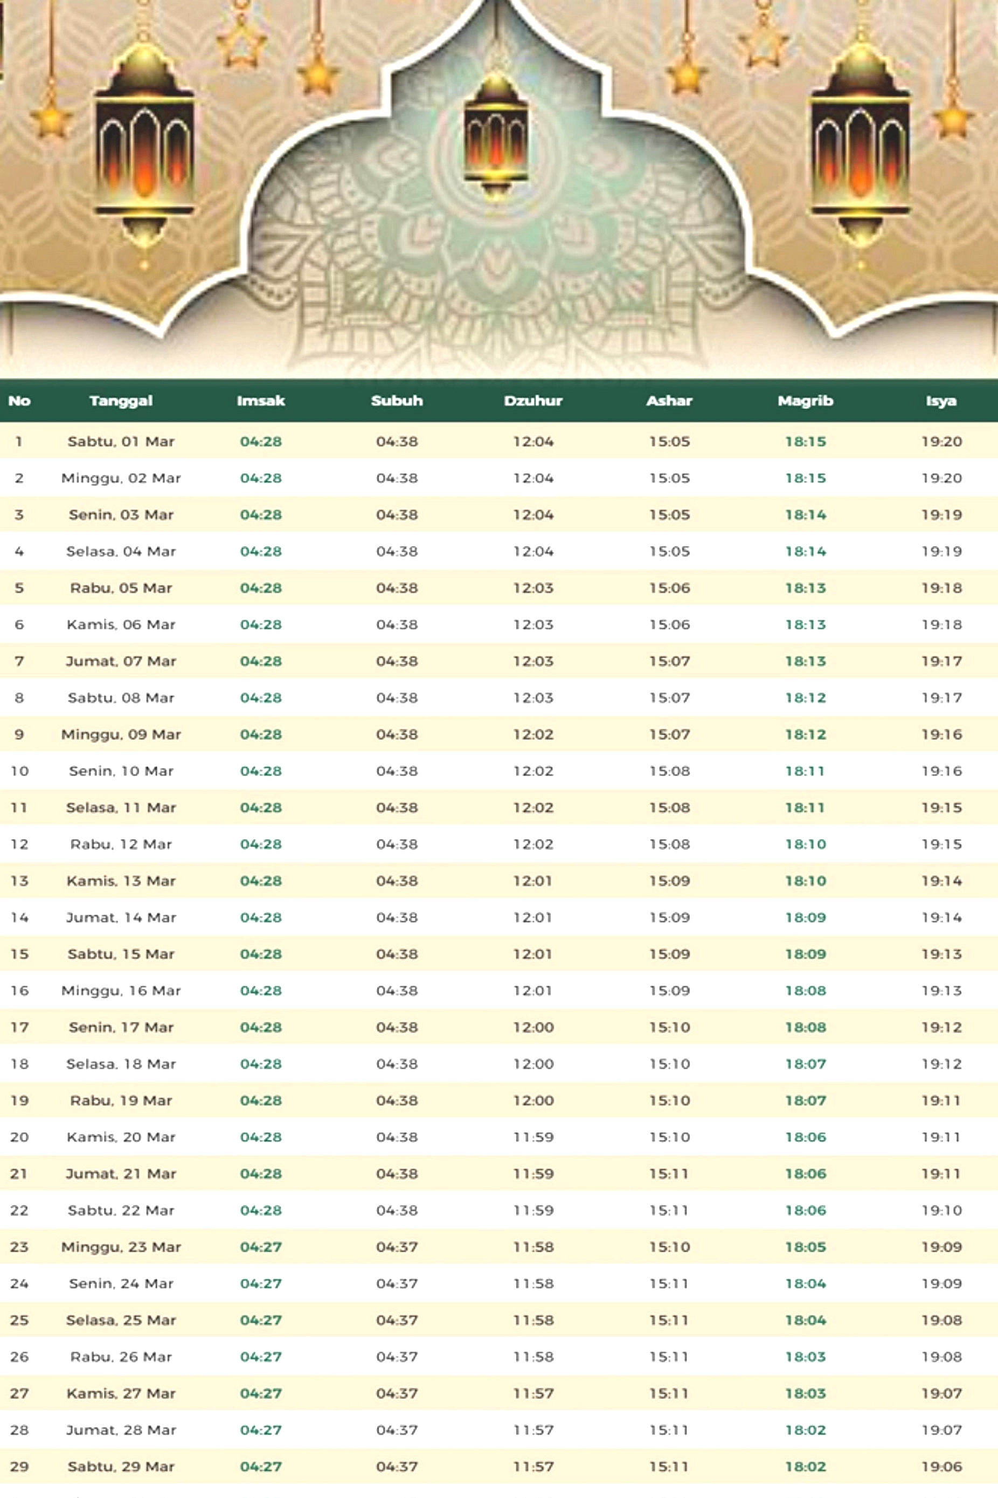Select the date "Senin, 17 Mar"
Viewport: 998px width, 1498px height.
[121, 1027]
